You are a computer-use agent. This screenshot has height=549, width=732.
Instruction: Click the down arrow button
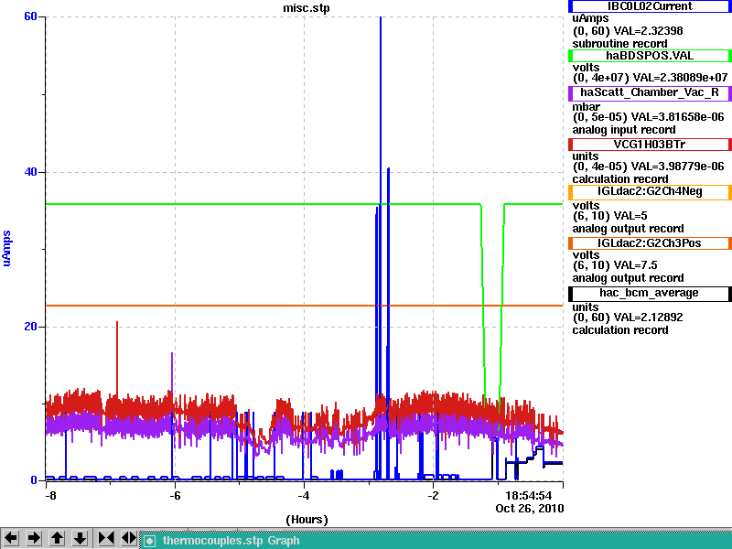(81, 538)
